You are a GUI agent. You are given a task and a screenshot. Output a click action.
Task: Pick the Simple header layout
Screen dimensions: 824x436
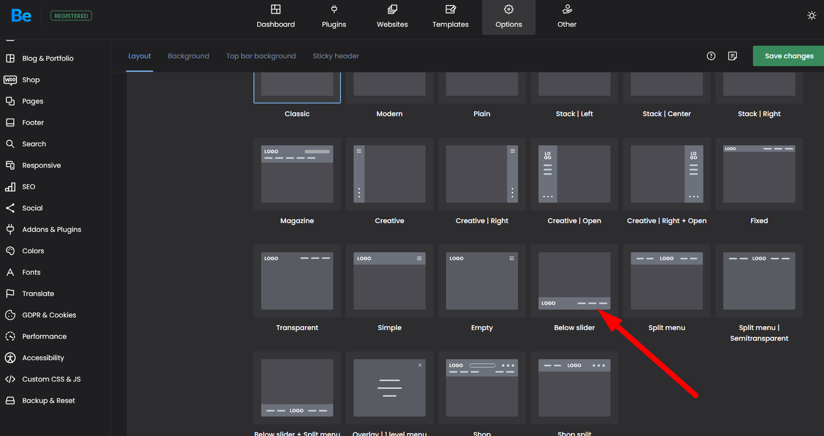coord(390,281)
